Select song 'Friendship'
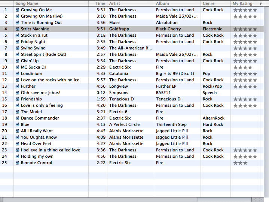 [31, 99]
